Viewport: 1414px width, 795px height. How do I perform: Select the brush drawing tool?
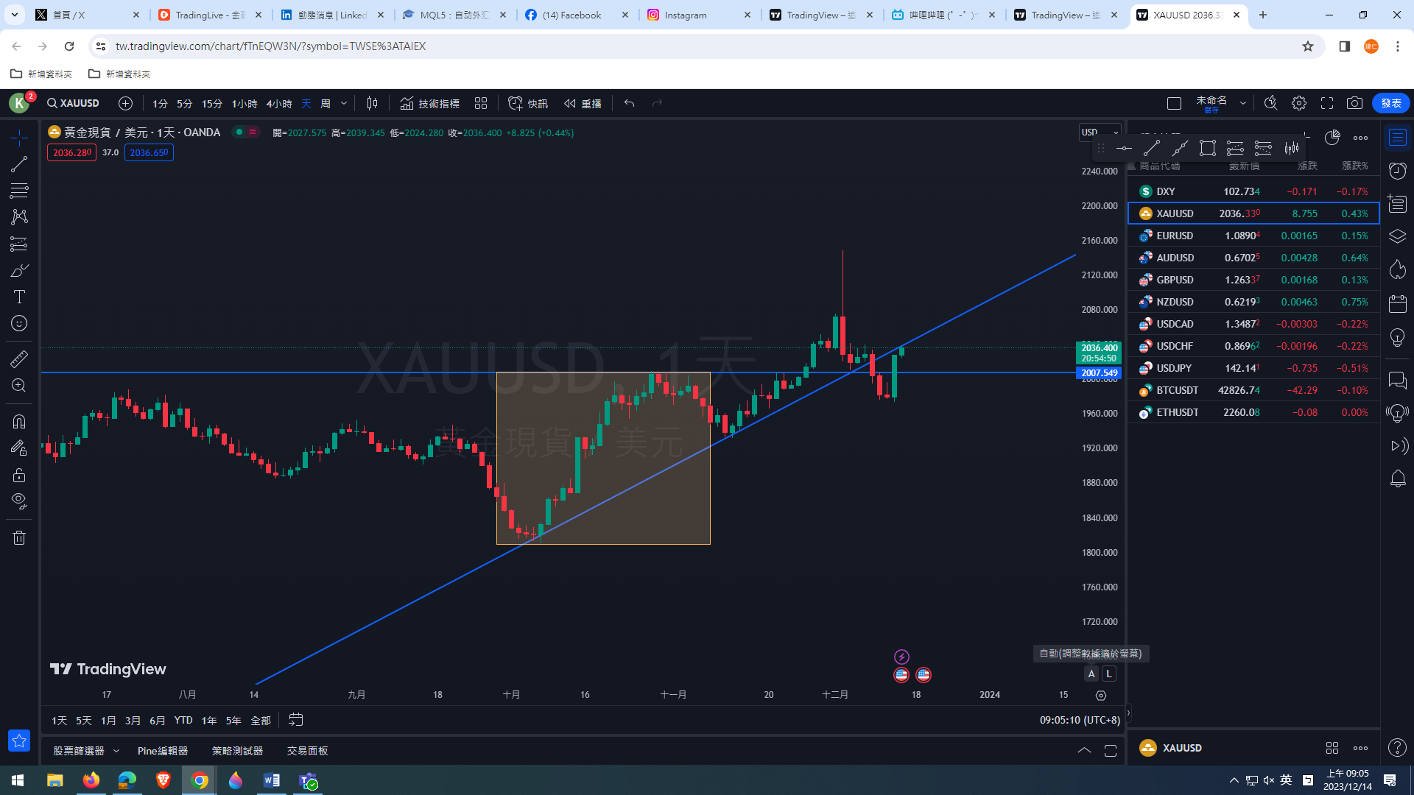point(19,270)
